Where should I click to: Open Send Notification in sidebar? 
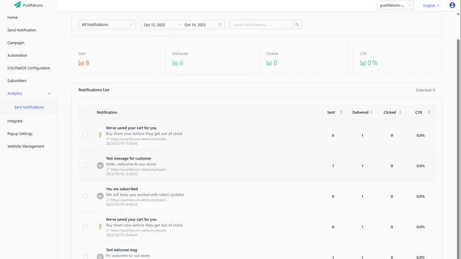coord(22,30)
